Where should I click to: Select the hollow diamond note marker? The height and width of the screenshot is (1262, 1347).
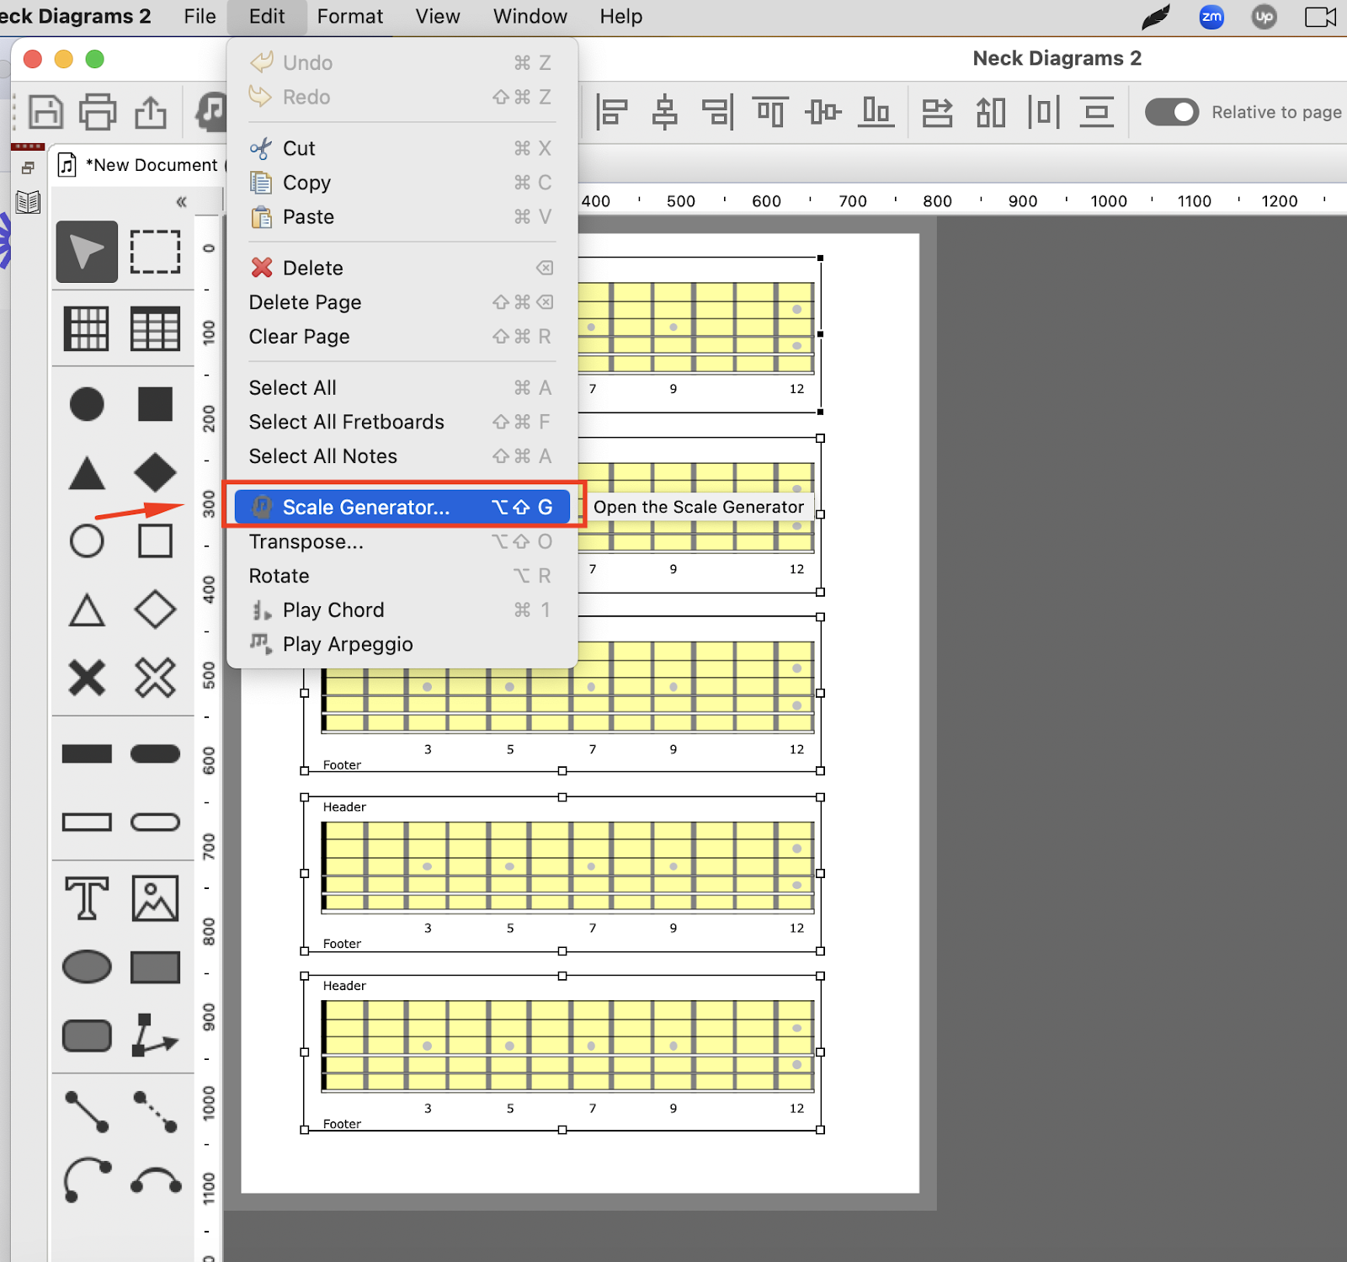155,610
